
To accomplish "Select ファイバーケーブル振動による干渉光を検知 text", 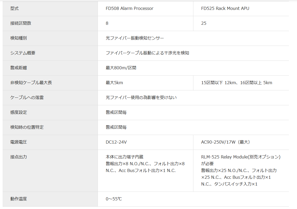I will click(x=147, y=53).
